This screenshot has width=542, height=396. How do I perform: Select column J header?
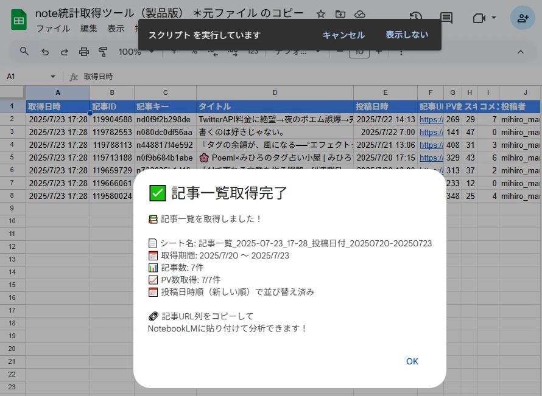520,92
